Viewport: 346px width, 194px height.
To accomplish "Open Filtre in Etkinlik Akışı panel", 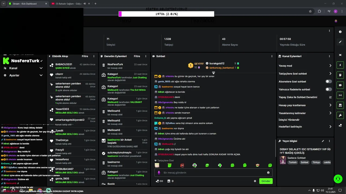I will point(85,56).
